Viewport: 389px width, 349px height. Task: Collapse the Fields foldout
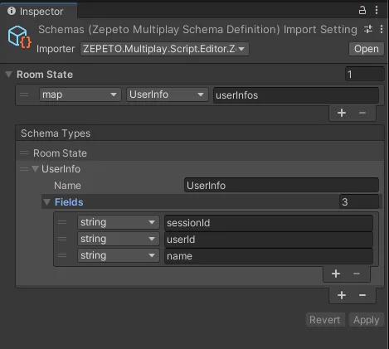pos(46,202)
